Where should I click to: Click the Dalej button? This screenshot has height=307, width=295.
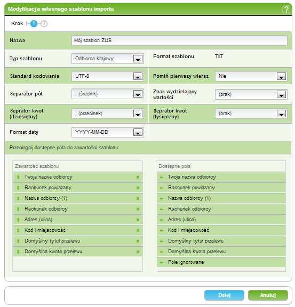224,295
